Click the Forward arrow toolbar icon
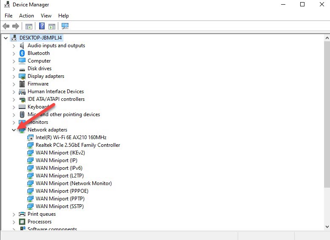This screenshot has height=240, width=330. click(x=16, y=26)
